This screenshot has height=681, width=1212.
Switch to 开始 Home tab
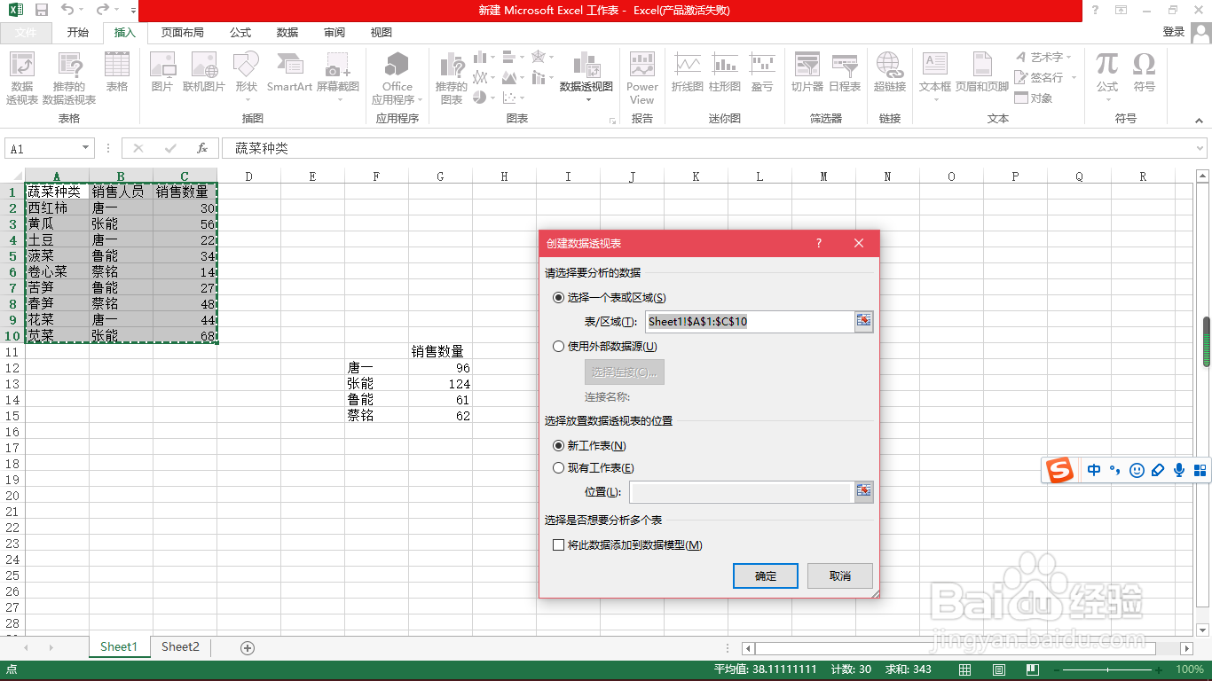click(78, 32)
